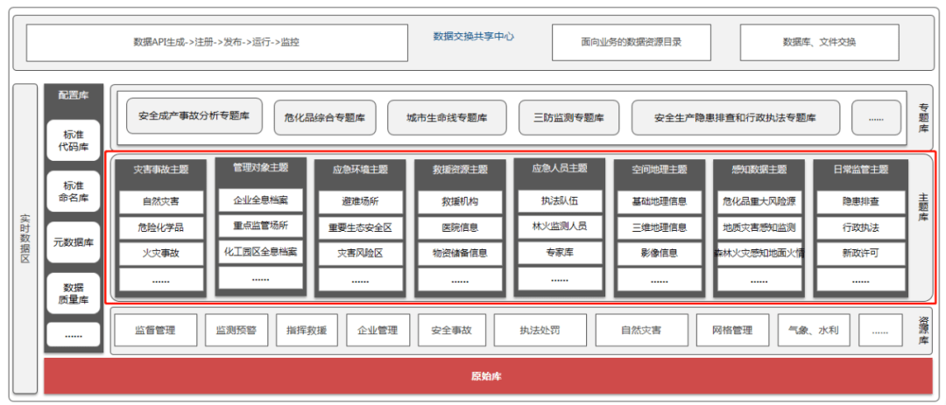Click 标准代码库 in the 配置库 column
This screenshot has height=405, width=946.
(74, 141)
